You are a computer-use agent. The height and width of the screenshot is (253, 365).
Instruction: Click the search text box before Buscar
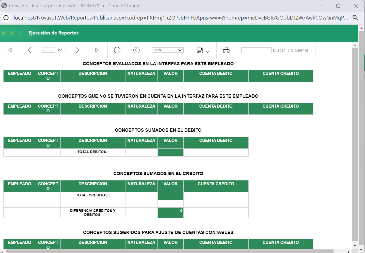(256, 50)
